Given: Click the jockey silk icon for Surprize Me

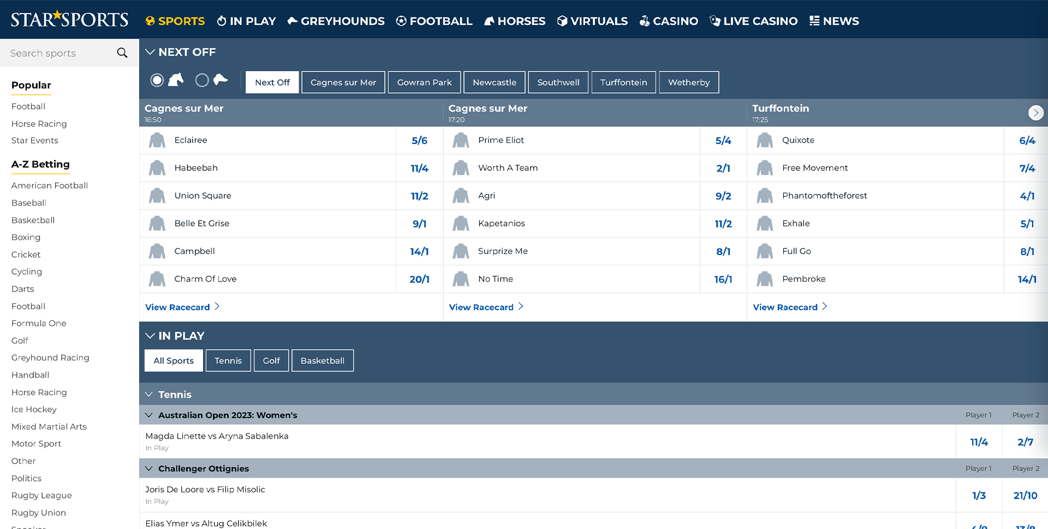Looking at the screenshot, I should pos(461,252).
